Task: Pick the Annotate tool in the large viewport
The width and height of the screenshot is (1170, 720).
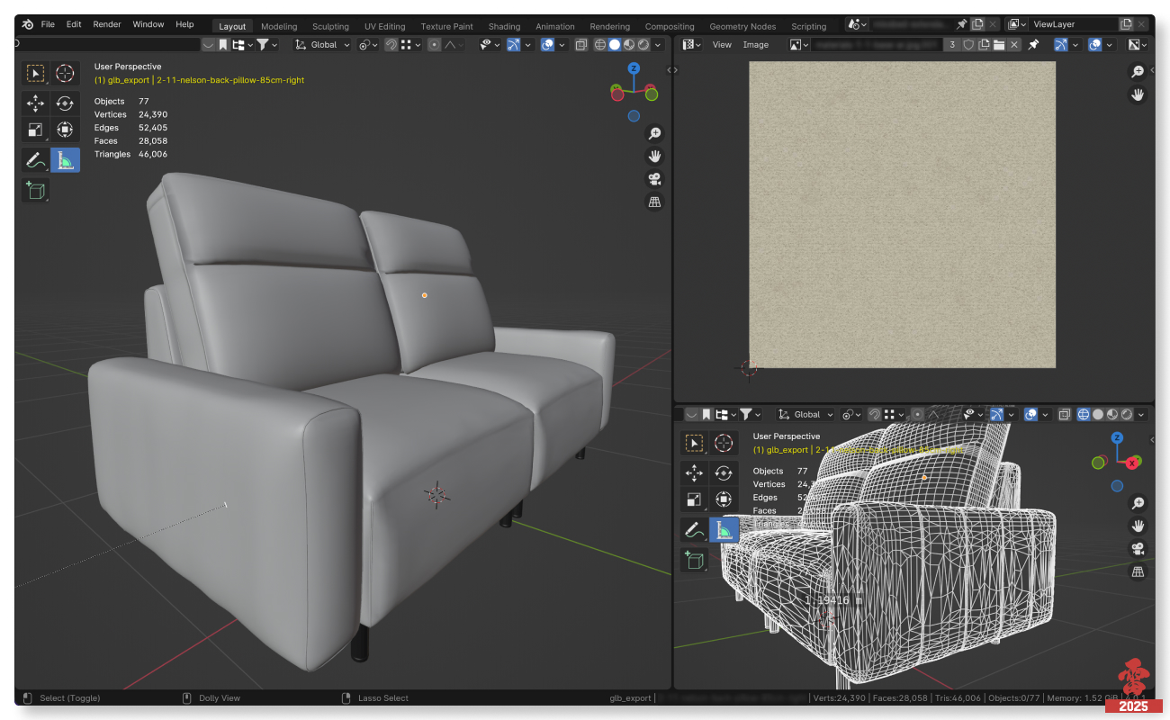Action: tap(36, 160)
